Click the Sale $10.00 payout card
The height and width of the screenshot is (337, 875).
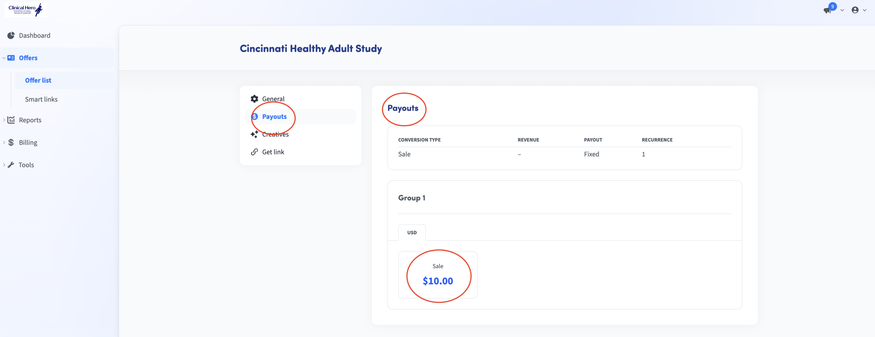tap(438, 275)
